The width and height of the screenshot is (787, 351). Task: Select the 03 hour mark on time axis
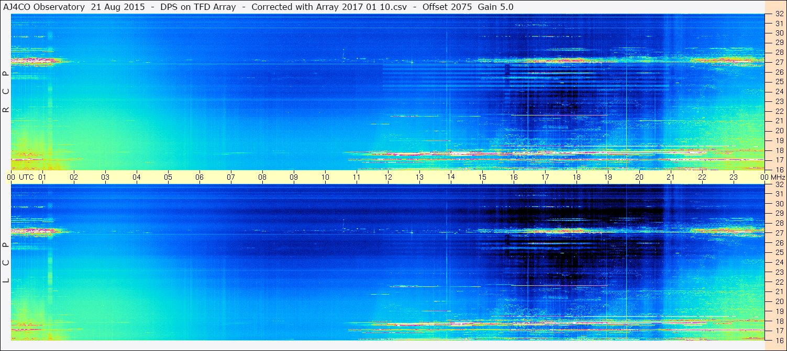105,177
